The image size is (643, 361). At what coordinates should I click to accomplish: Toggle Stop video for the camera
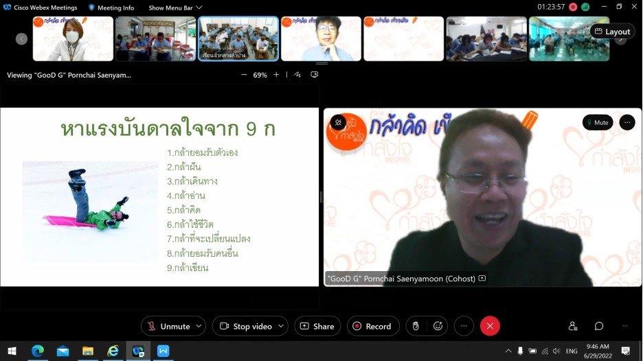(x=245, y=326)
